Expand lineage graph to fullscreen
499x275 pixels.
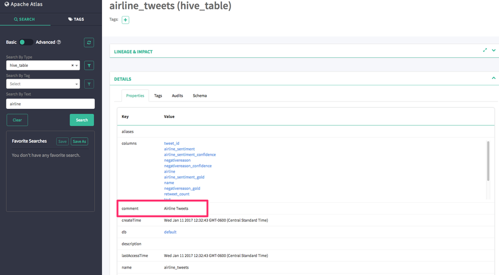[484, 50]
